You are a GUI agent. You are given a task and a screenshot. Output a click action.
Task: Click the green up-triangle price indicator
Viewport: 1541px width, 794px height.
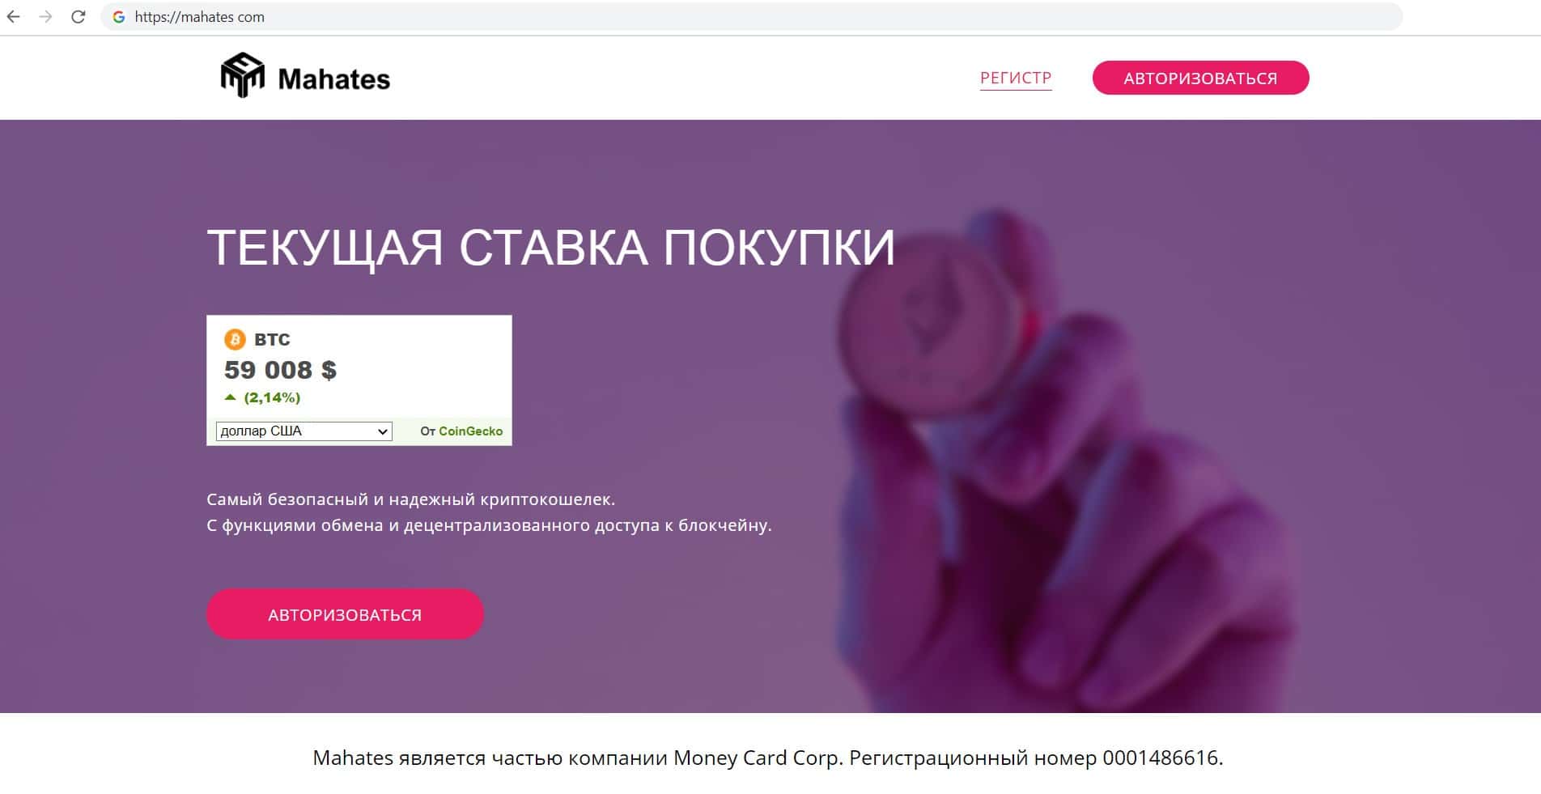(x=231, y=397)
